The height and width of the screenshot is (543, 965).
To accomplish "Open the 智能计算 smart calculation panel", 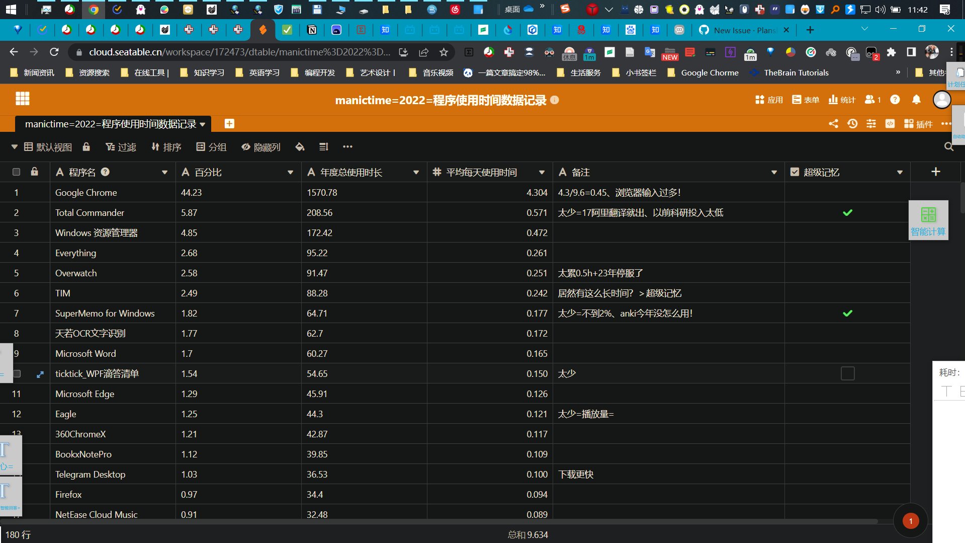I will pyautogui.click(x=928, y=220).
